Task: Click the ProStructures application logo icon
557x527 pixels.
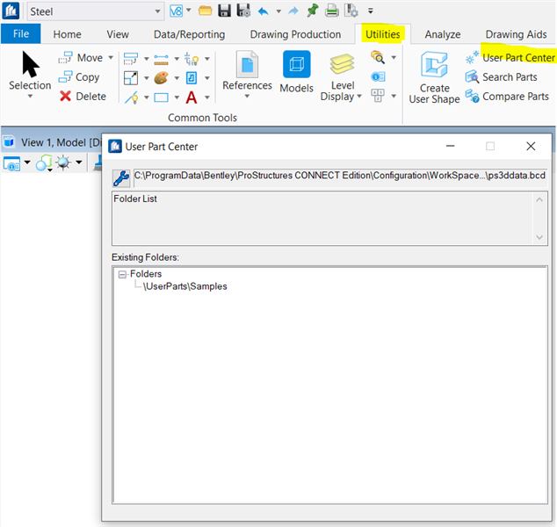Action: coord(11,11)
